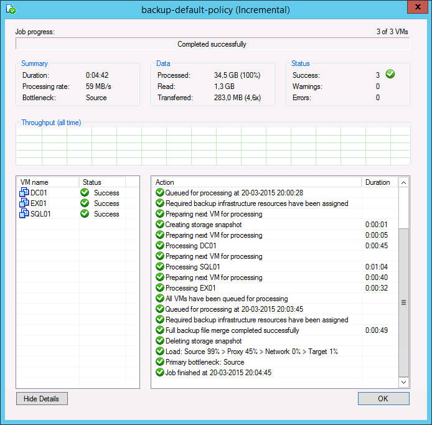Confirm the dialog with OK button
This screenshot has width=432, height=425.
click(383, 398)
